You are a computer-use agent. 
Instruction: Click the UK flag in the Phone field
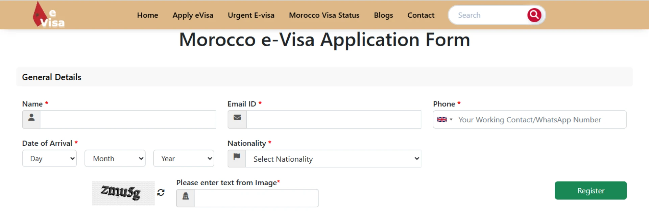tap(441, 119)
